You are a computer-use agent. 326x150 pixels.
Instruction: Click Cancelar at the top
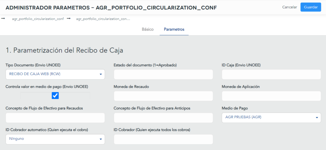(x=290, y=7)
